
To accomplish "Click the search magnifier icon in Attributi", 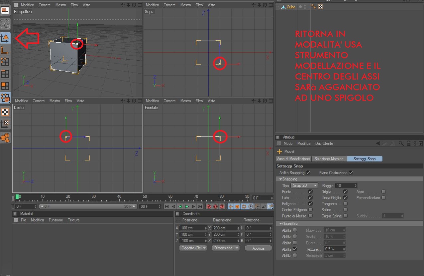I will (x=401, y=143).
